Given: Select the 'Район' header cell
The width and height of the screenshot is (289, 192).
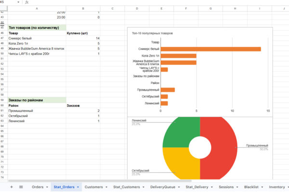Looking at the screenshot, I should [37, 106].
